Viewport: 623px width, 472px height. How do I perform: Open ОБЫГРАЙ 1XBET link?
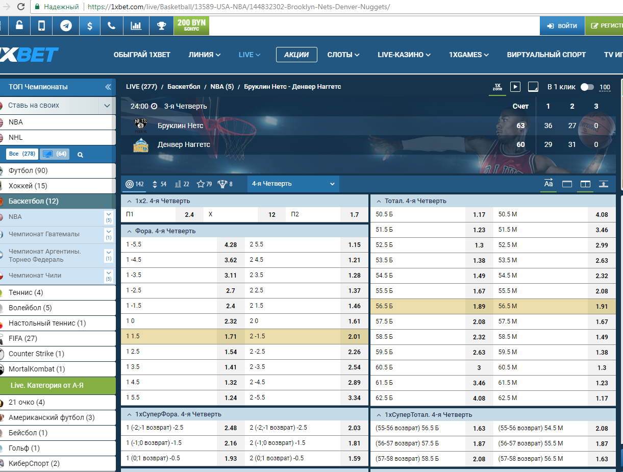pyautogui.click(x=142, y=55)
